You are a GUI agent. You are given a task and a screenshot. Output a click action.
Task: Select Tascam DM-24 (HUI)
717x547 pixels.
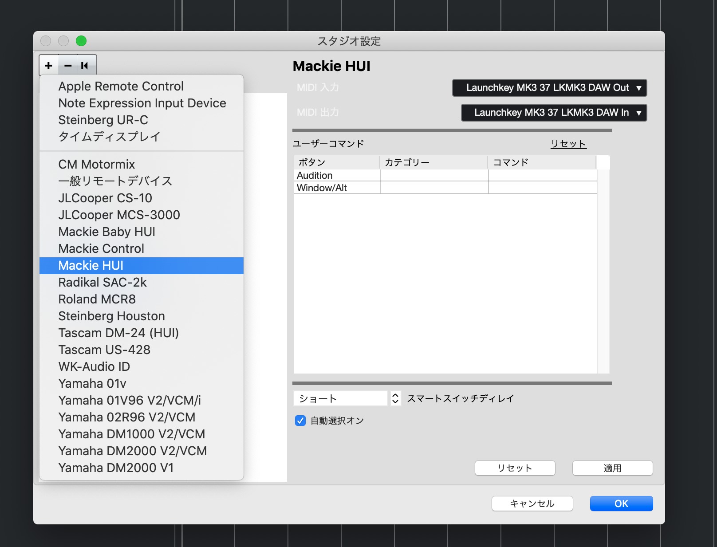click(142, 333)
